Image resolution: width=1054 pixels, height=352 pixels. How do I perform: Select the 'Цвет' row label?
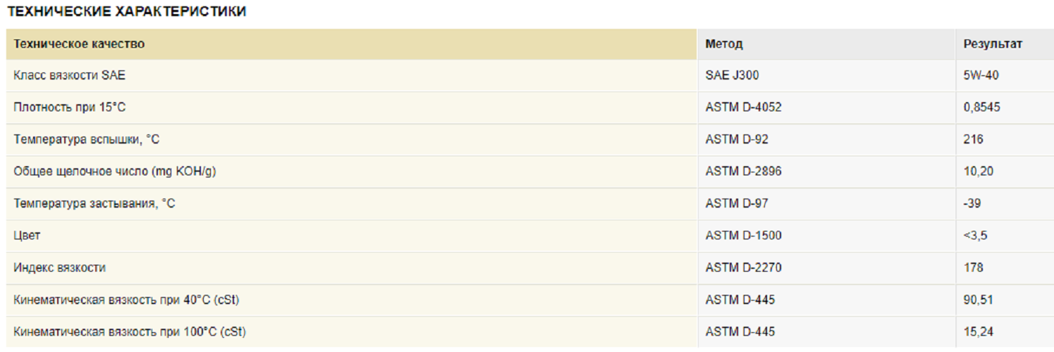tap(27, 236)
